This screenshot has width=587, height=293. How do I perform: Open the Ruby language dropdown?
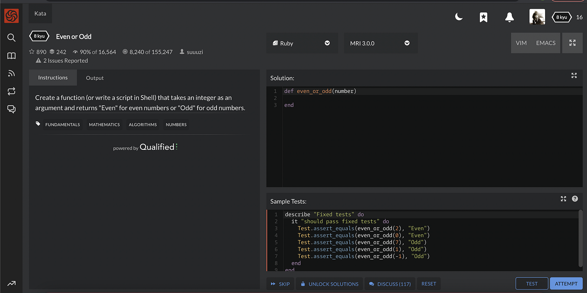click(302, 43)
